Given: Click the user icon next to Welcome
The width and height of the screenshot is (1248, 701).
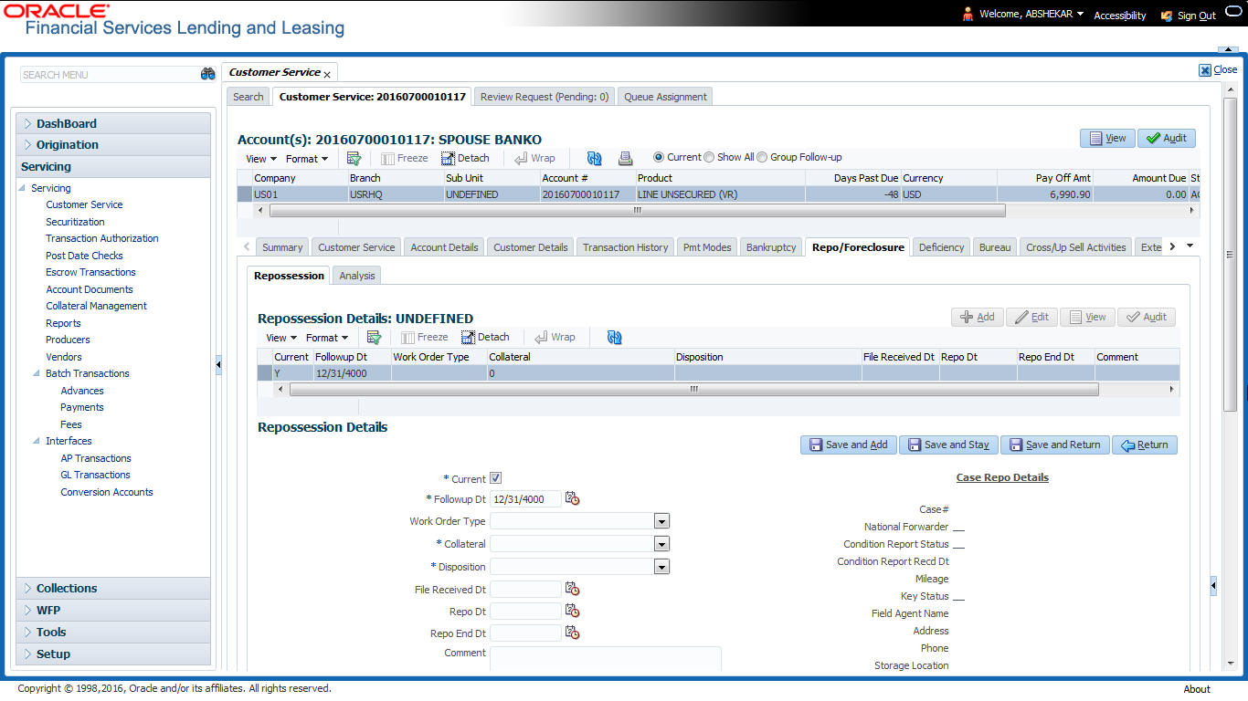Looking at the screenshot, I should click(968, 15).
